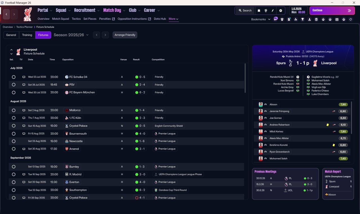Viewport: 360px width, 214px height.
Task: Open the Match Squad submenu item
Action: coord(60,19)
